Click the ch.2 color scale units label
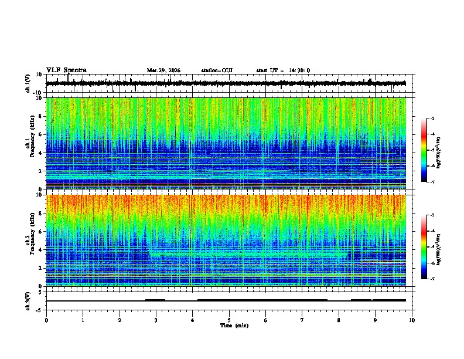Image resolution: width=464 pixels, height=359 pixels. pos(439,249)
